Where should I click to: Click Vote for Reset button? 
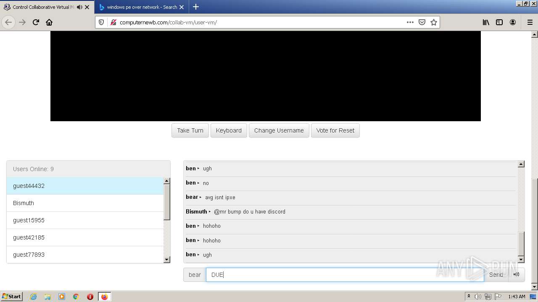pos(335,130)
